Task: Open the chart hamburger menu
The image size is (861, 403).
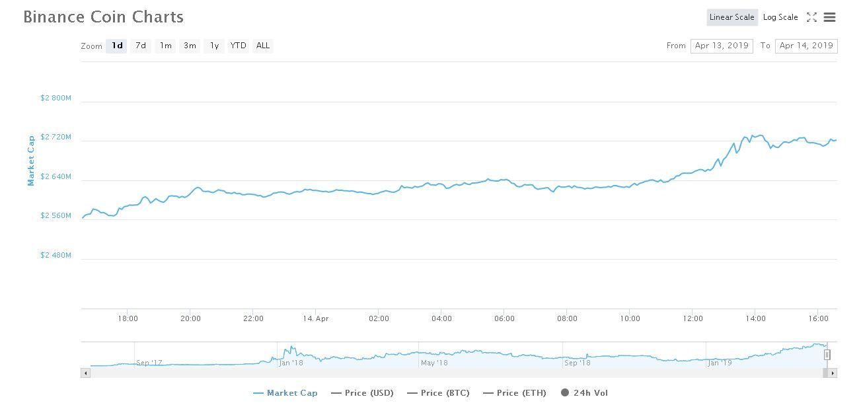Action: click(x=829, y=17)
